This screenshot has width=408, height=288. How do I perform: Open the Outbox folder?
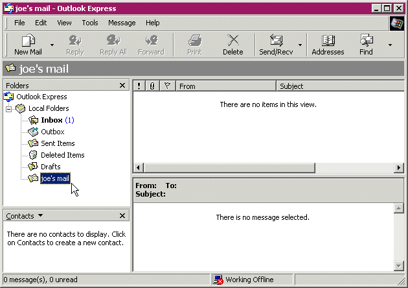point(52,132)
